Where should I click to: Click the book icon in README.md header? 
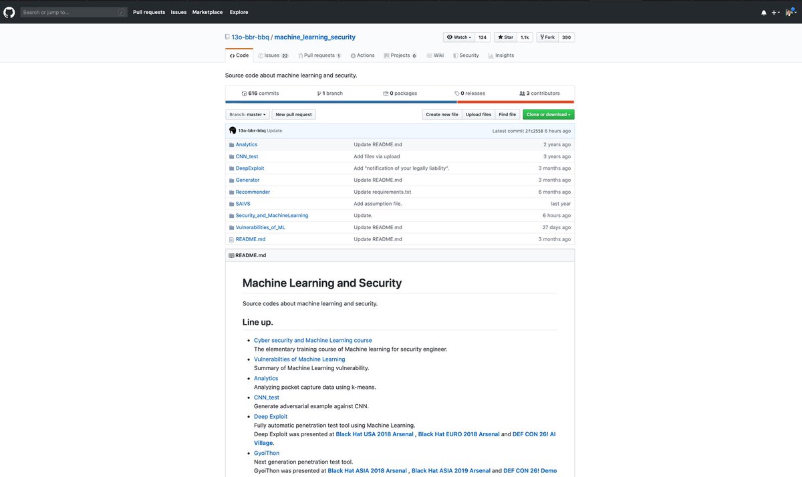tap(231, 255)
